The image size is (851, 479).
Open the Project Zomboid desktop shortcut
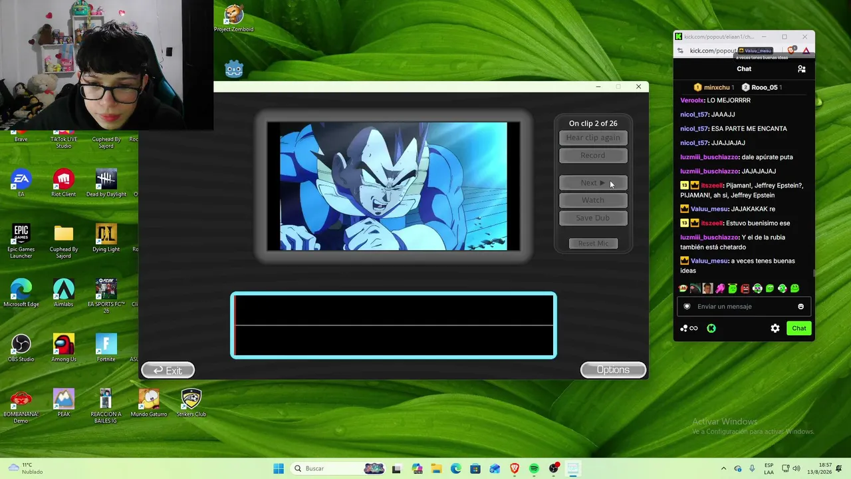[233, 19]
